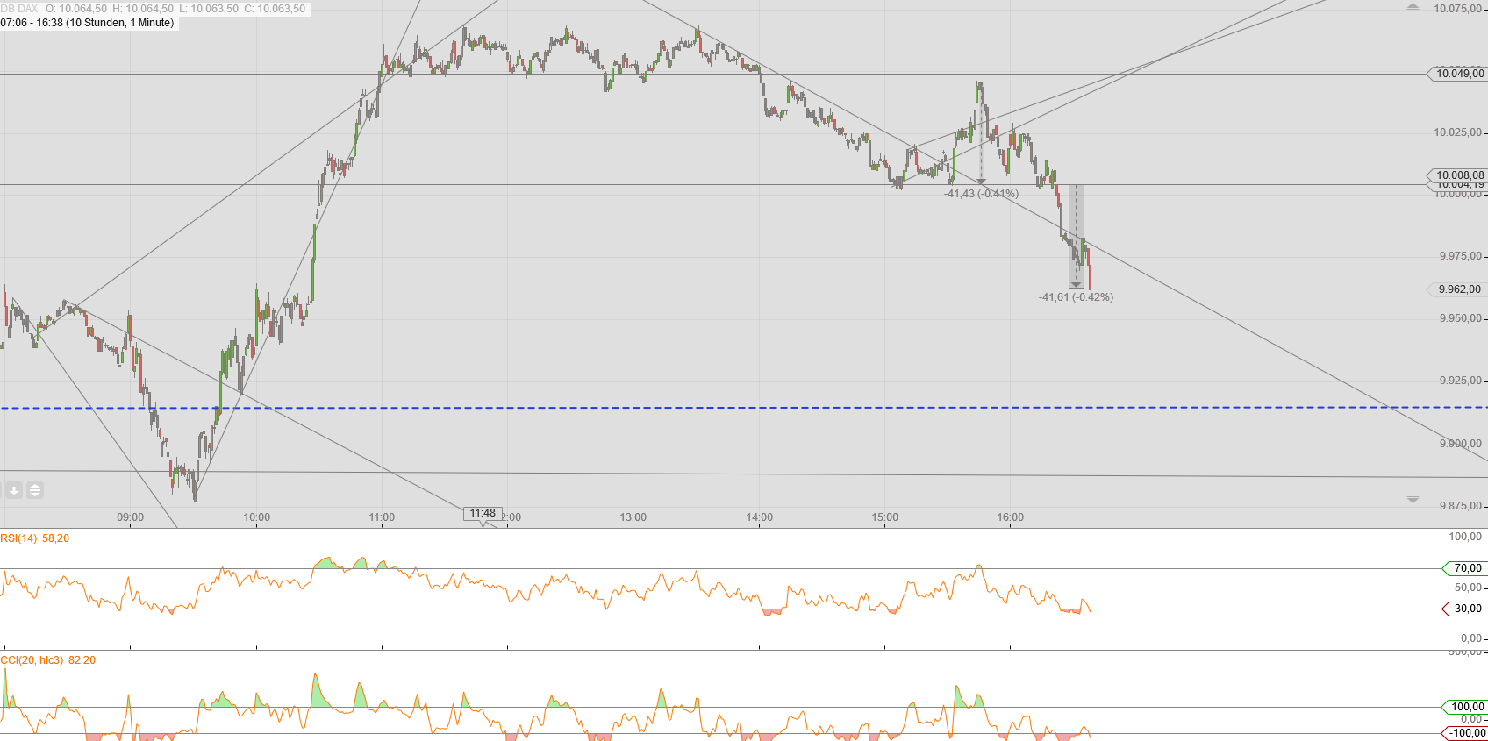
Task: Select the -41,61 (-0.42%) measurement label
Action: click(1076, 297)
